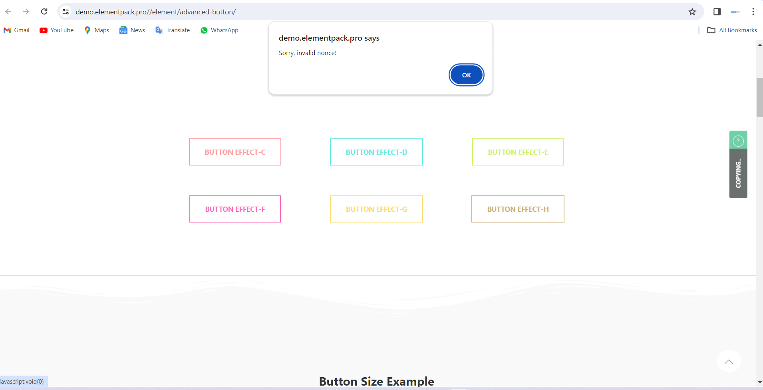763x390 pixels.
Task: Click OK in the invalid nonce dialog
Action: click(466, 75)
